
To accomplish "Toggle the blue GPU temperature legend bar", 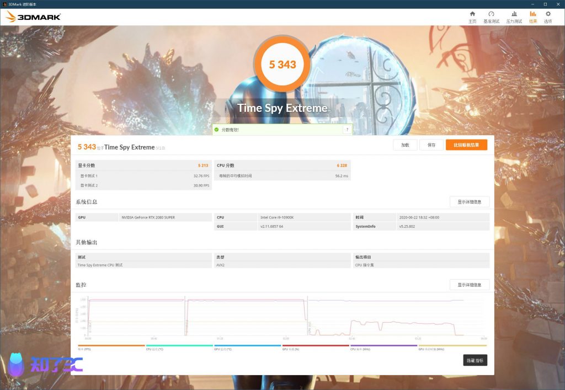I will (247, 346).
